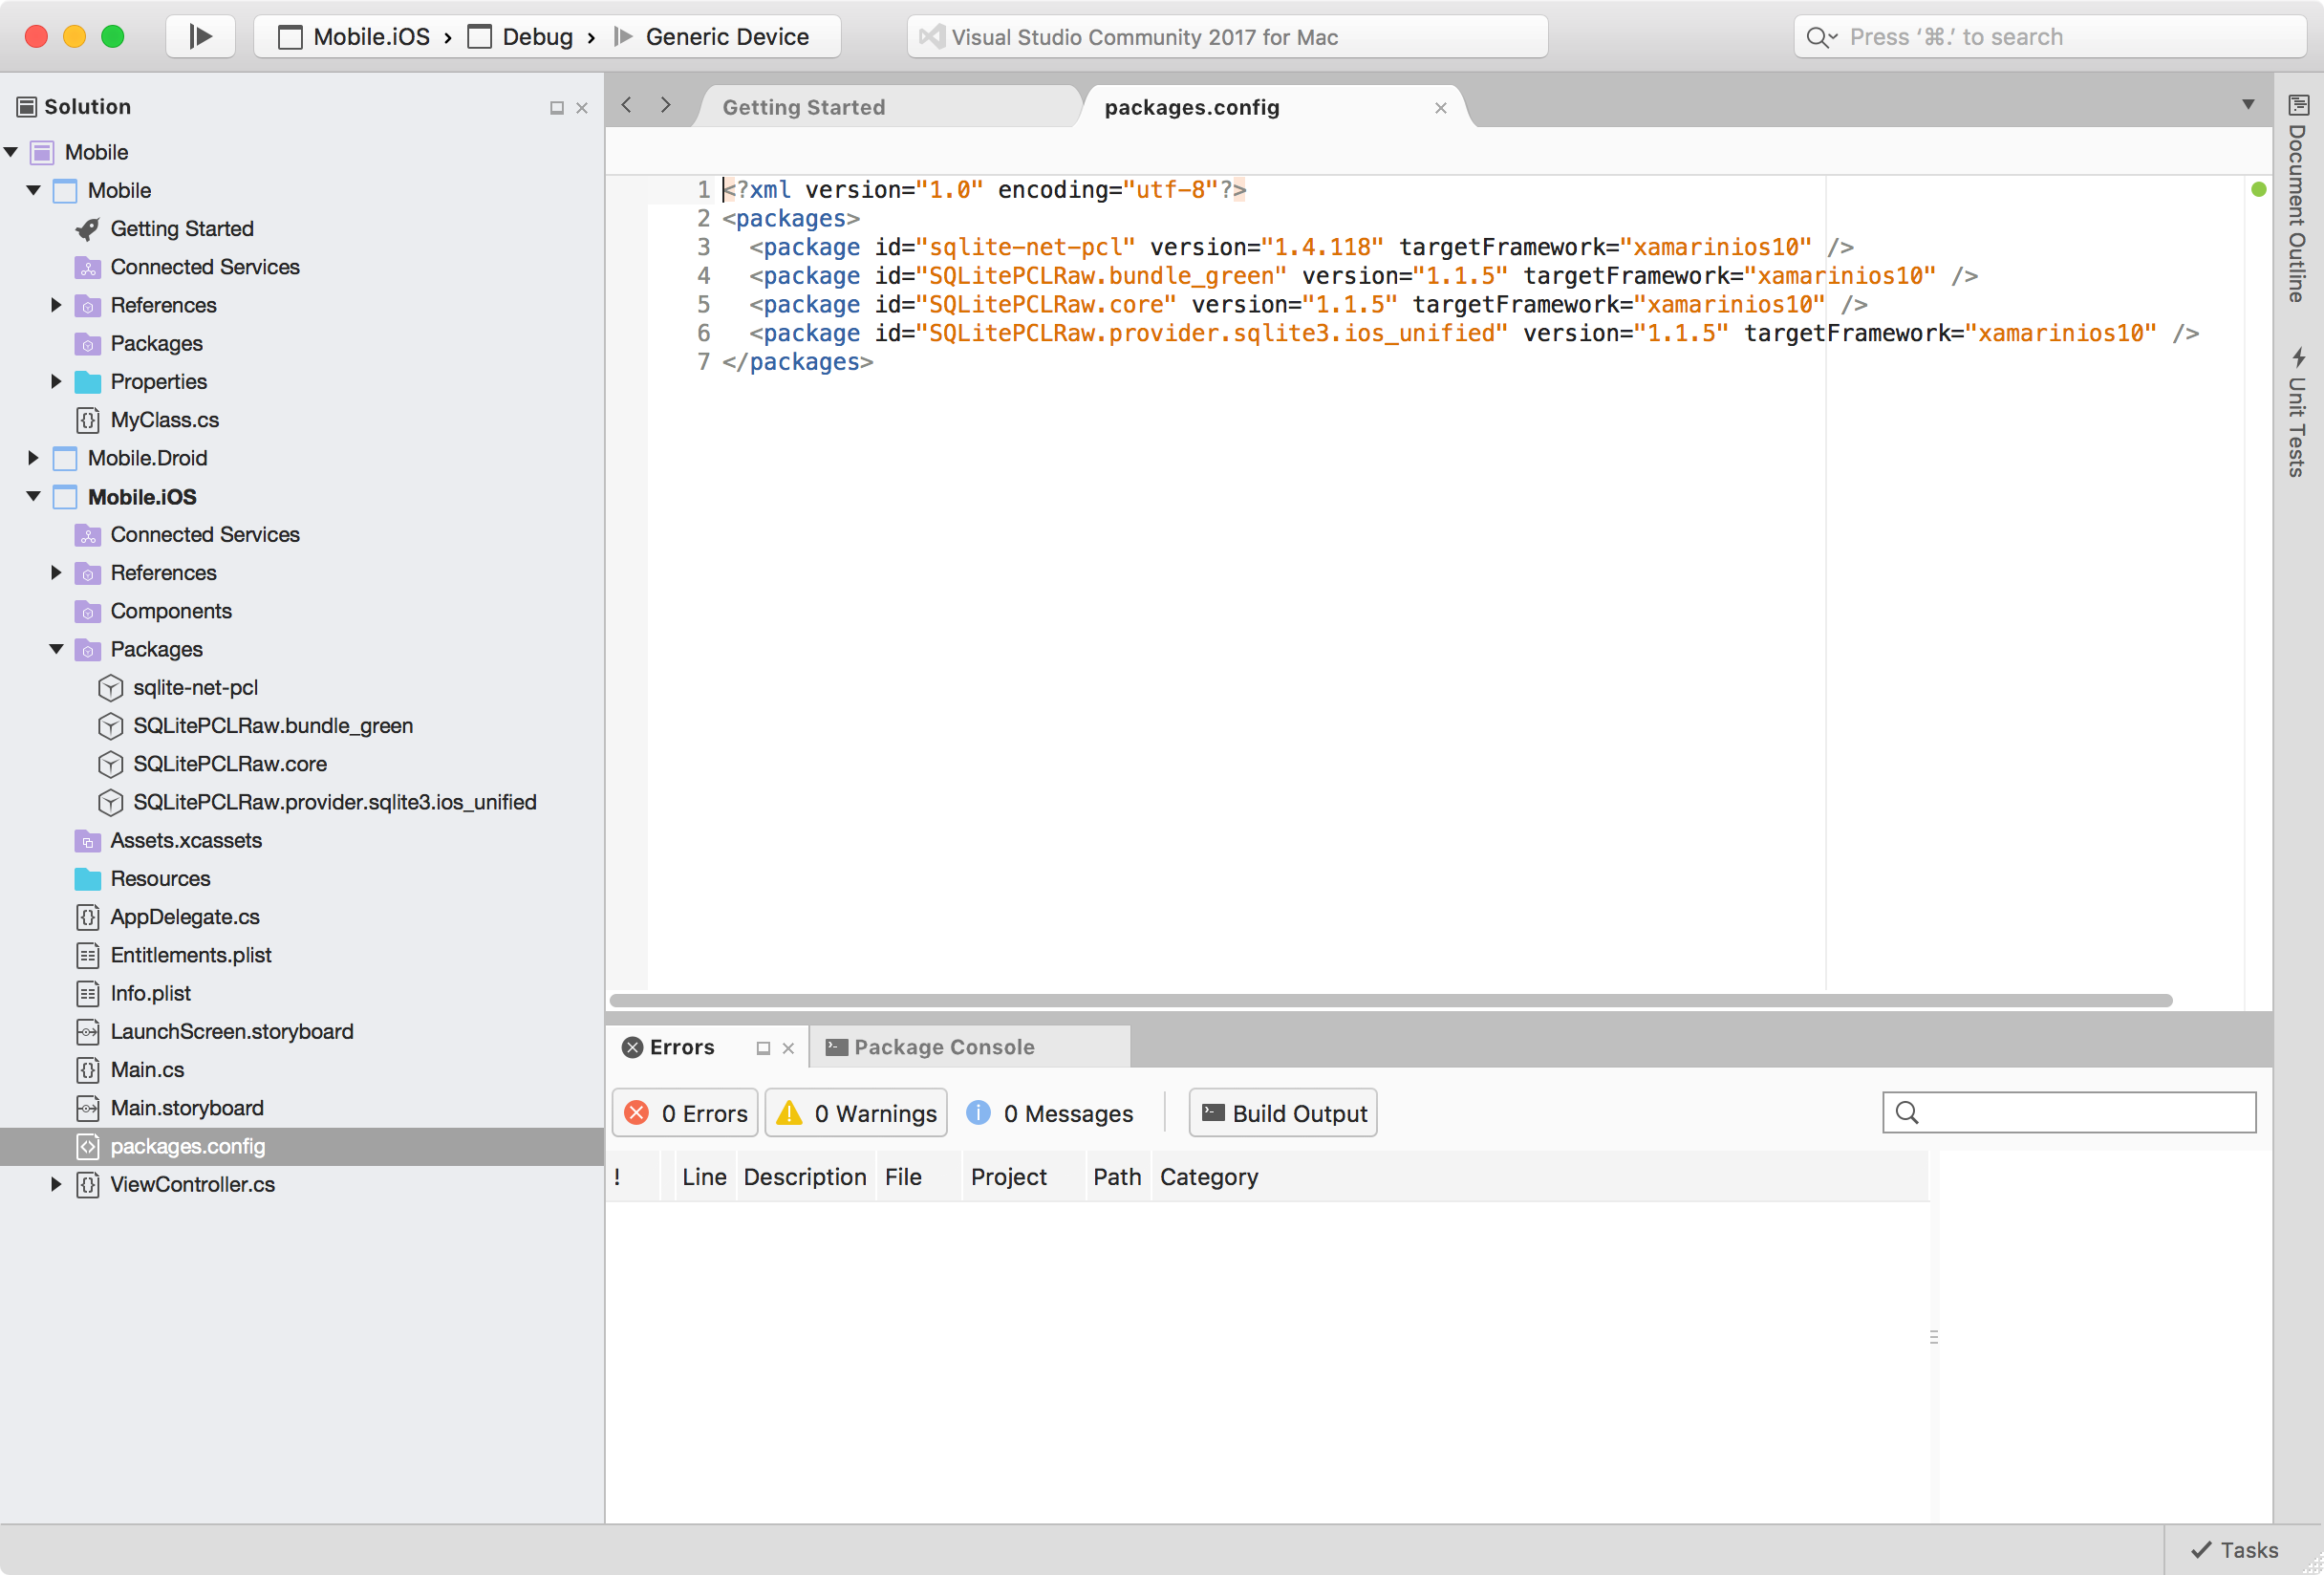Expand References under the Mobile project
Image resolution: width=2324 pixels, height=1575 pixels.
56,306
